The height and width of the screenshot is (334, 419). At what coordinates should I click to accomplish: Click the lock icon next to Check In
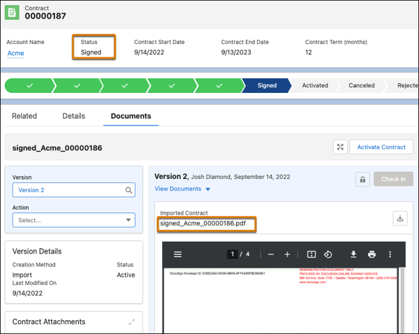click(x=362, y=179)
